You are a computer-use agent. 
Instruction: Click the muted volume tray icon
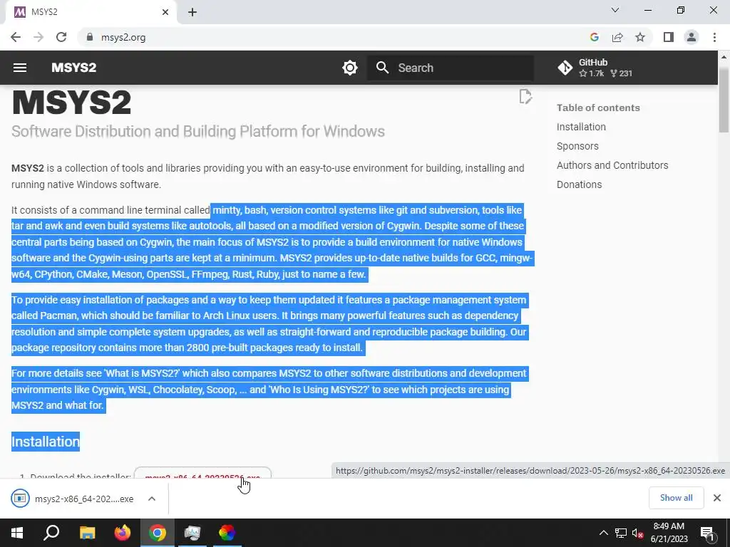point(637,533)
